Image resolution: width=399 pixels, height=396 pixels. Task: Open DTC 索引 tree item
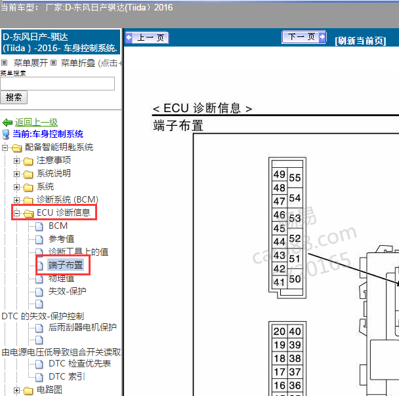click(67, 376)
